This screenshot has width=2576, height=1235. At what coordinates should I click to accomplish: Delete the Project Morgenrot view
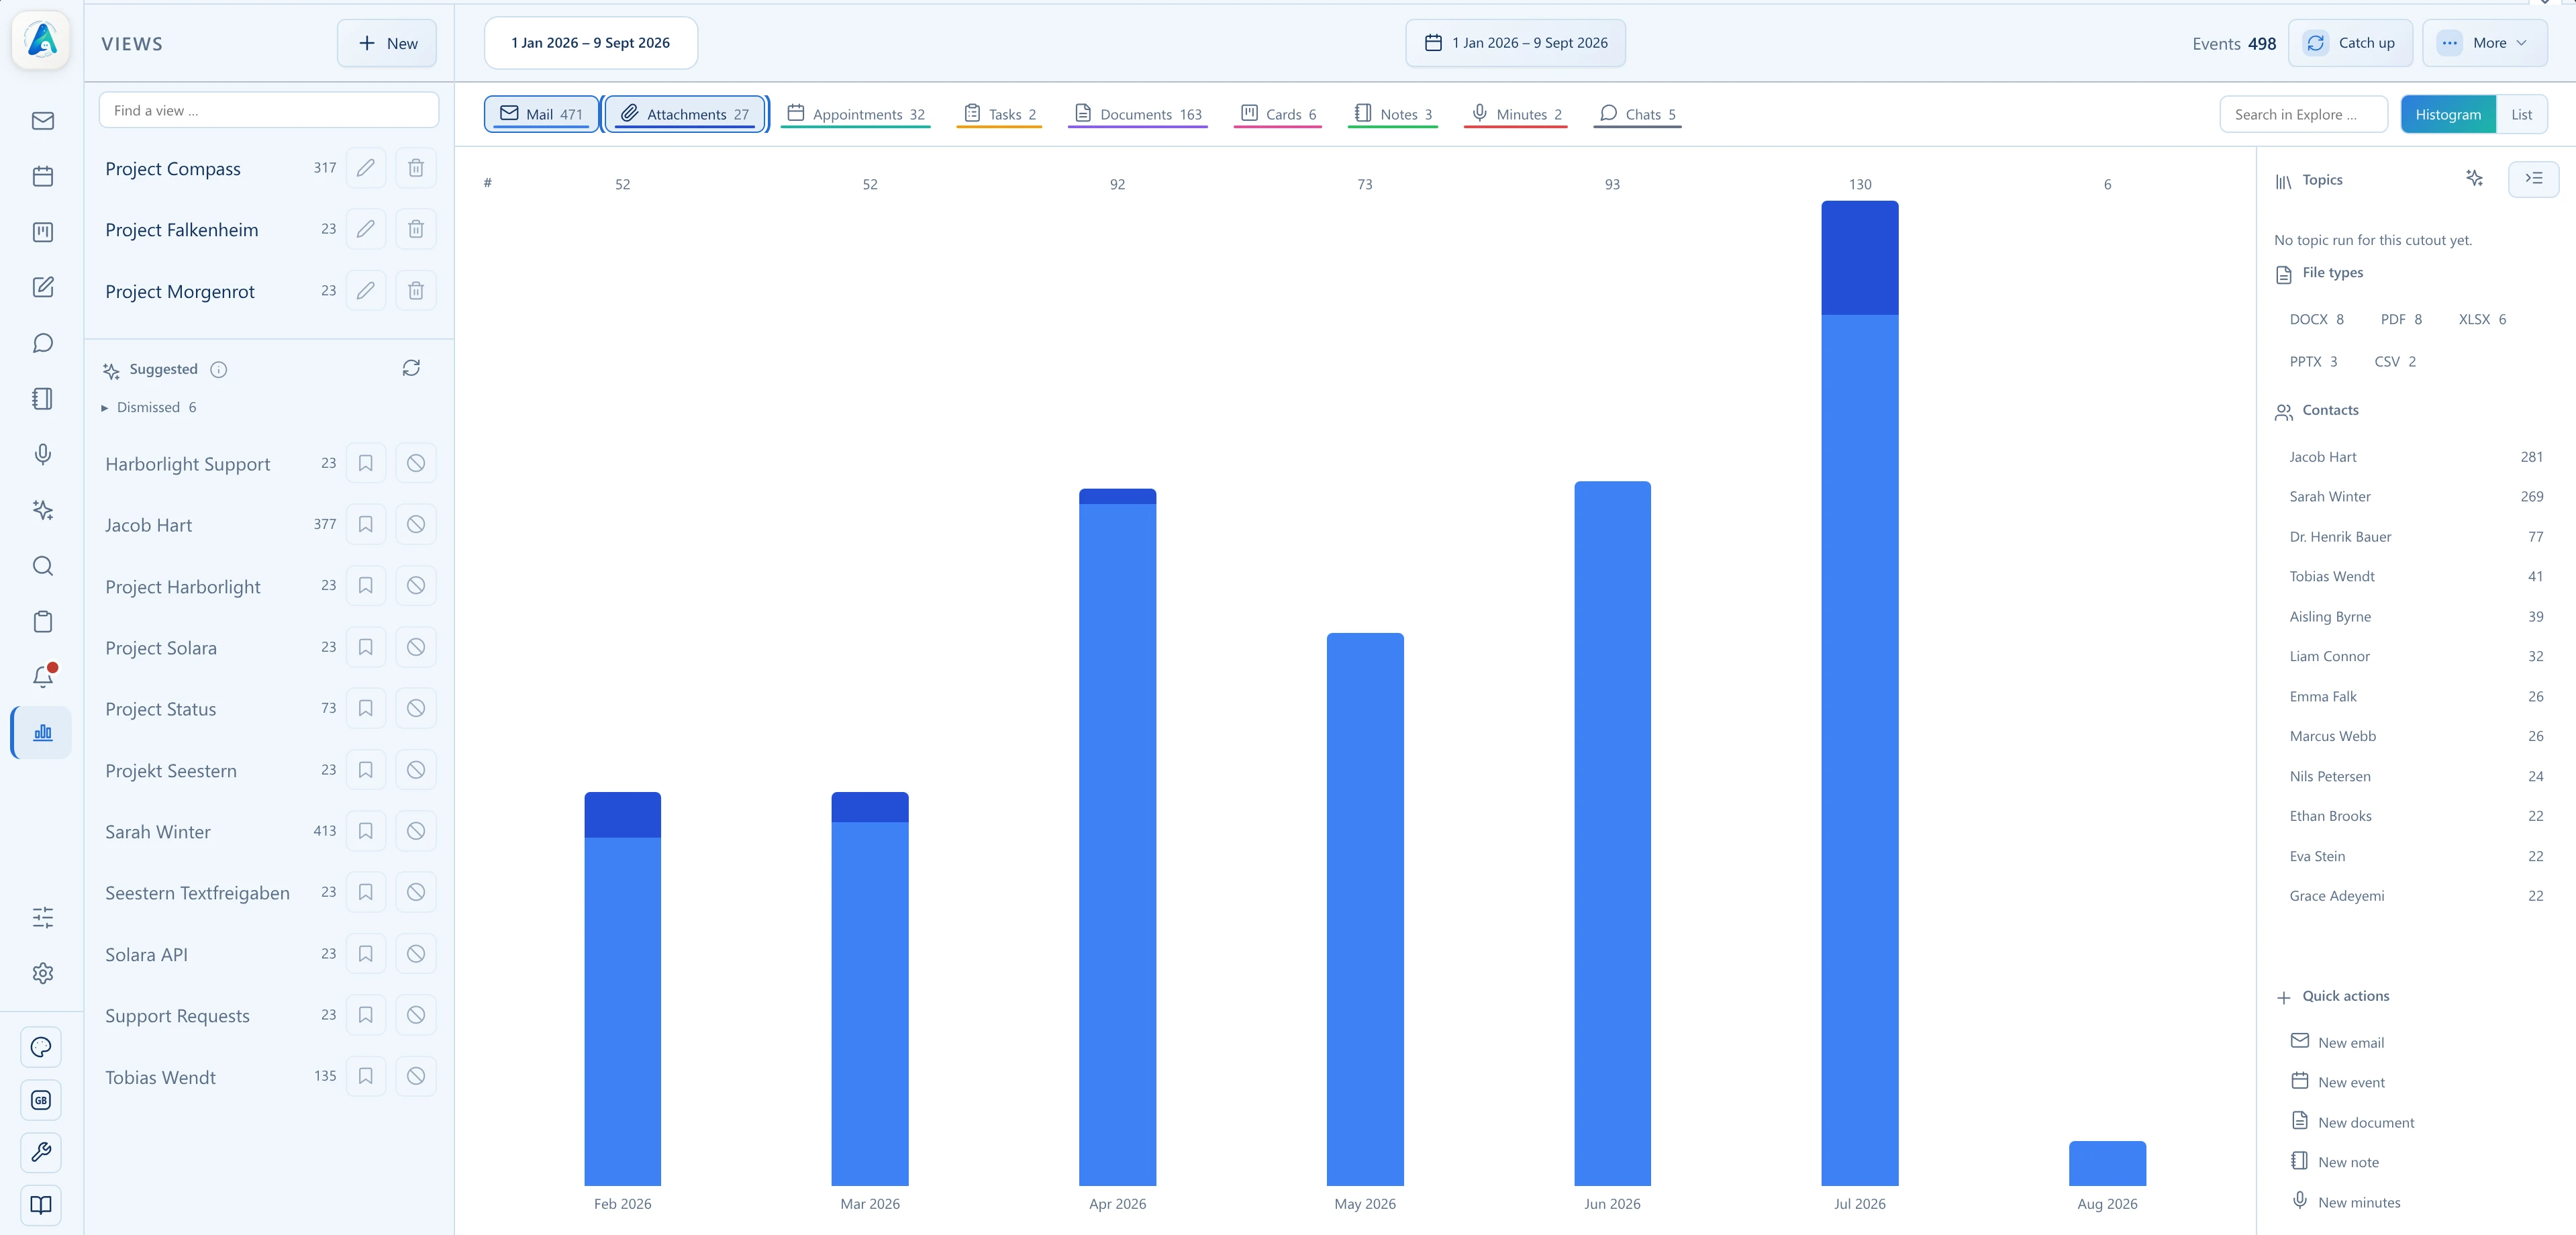416,291
